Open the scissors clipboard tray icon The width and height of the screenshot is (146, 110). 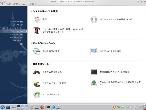(x=123, y=107)
